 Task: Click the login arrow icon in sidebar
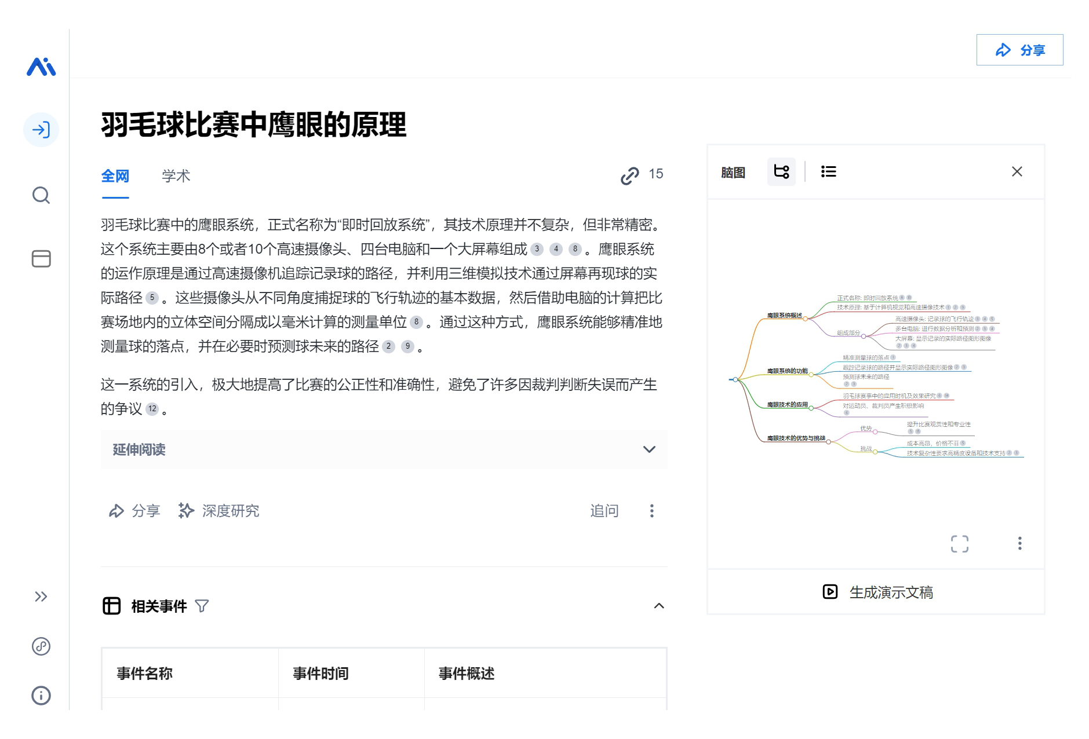[x=41, y=130]
